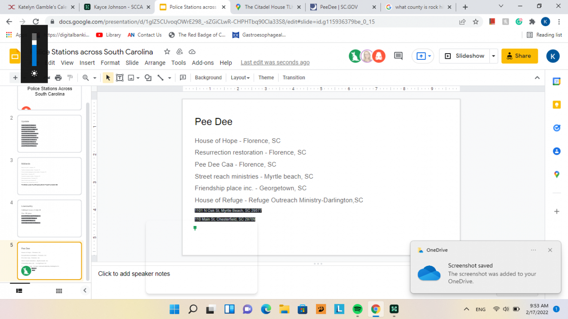Open Spotify from the taskbar
The width and height of the screenshot is (568, 319).
357,309
